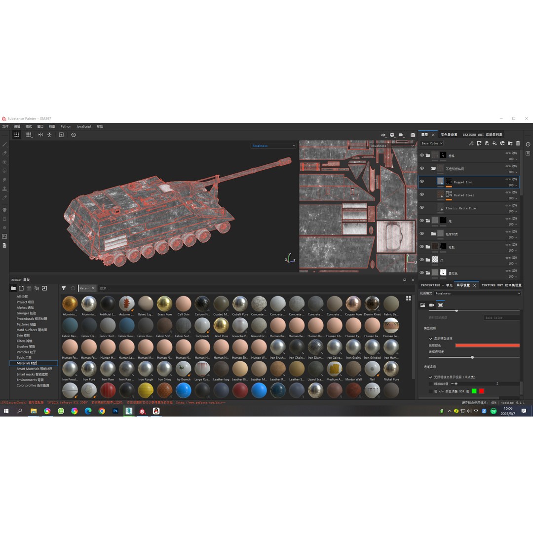Image resolution: width=533 pixels, height=533 pixels.
Task: Add a fill layer with the bucket icon
Action: click(495, 144)
